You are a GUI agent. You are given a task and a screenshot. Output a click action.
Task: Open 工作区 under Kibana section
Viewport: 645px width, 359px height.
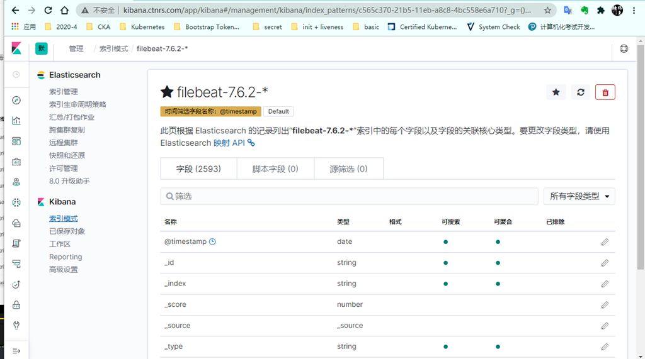pyautogui.click(x=60, y=244)
